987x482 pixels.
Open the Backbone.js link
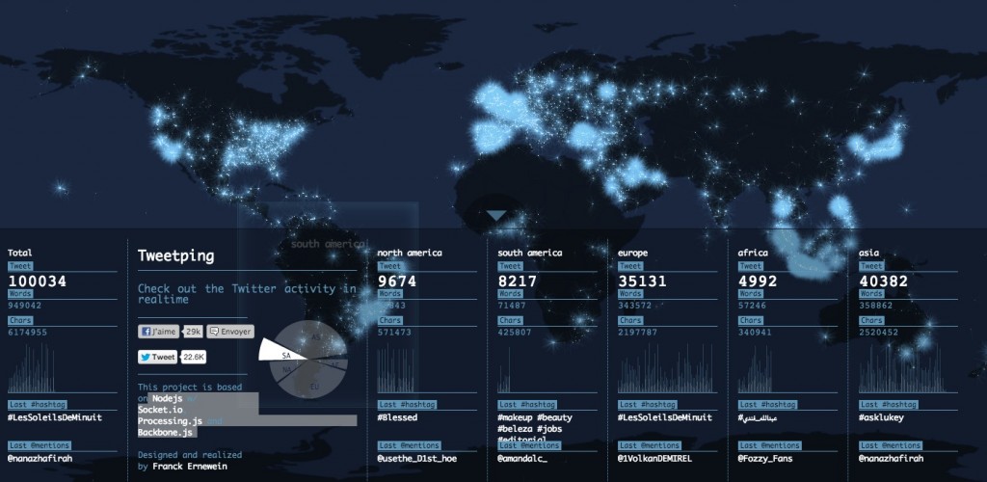165,432
